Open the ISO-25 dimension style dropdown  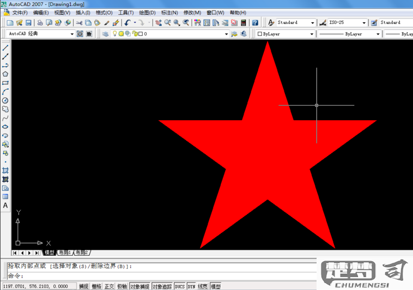pyautogui.click(x=364, y=23)
